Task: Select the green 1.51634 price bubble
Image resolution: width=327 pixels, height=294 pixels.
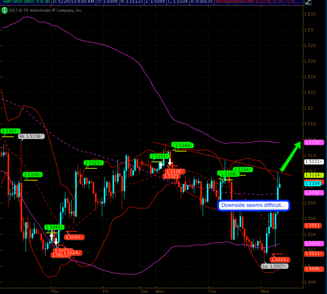Action: (x=11, y=131)
